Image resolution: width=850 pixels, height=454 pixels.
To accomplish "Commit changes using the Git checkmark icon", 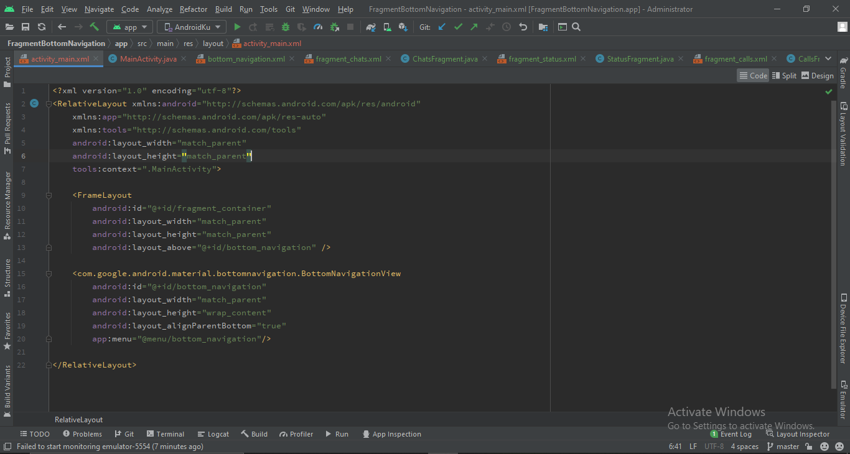I will 458,27.
